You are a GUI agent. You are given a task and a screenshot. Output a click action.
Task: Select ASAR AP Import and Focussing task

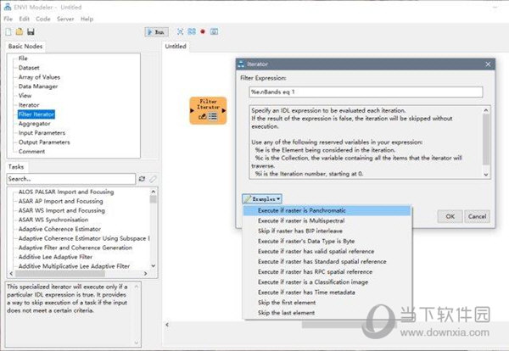[61, 201]
